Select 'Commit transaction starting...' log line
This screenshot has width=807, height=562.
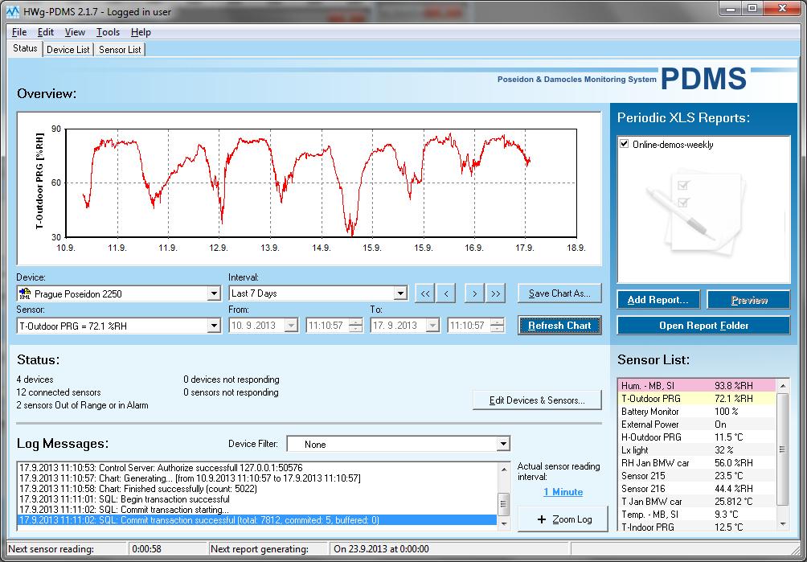pyautogui.click(x=257, y=510)
